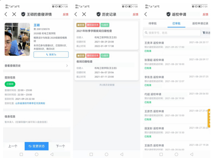Open the 筛选 filter dropdown

coord(206,33)
